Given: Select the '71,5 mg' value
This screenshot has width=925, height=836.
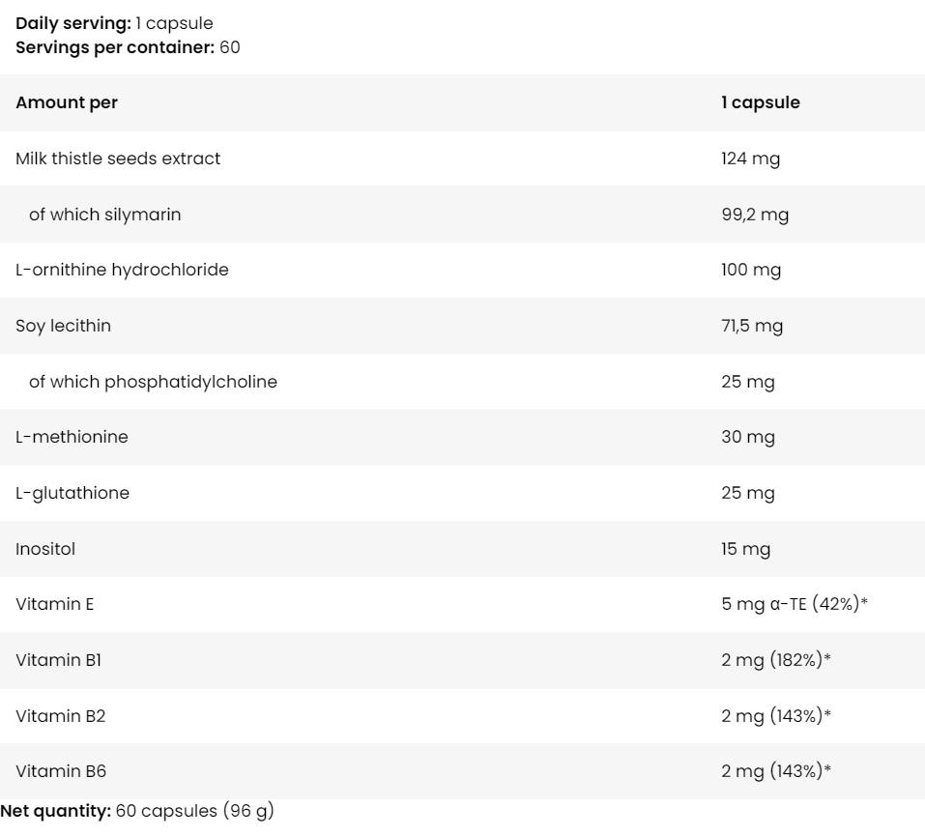Looking at the screenshot, I should click(x=752, y=326).
